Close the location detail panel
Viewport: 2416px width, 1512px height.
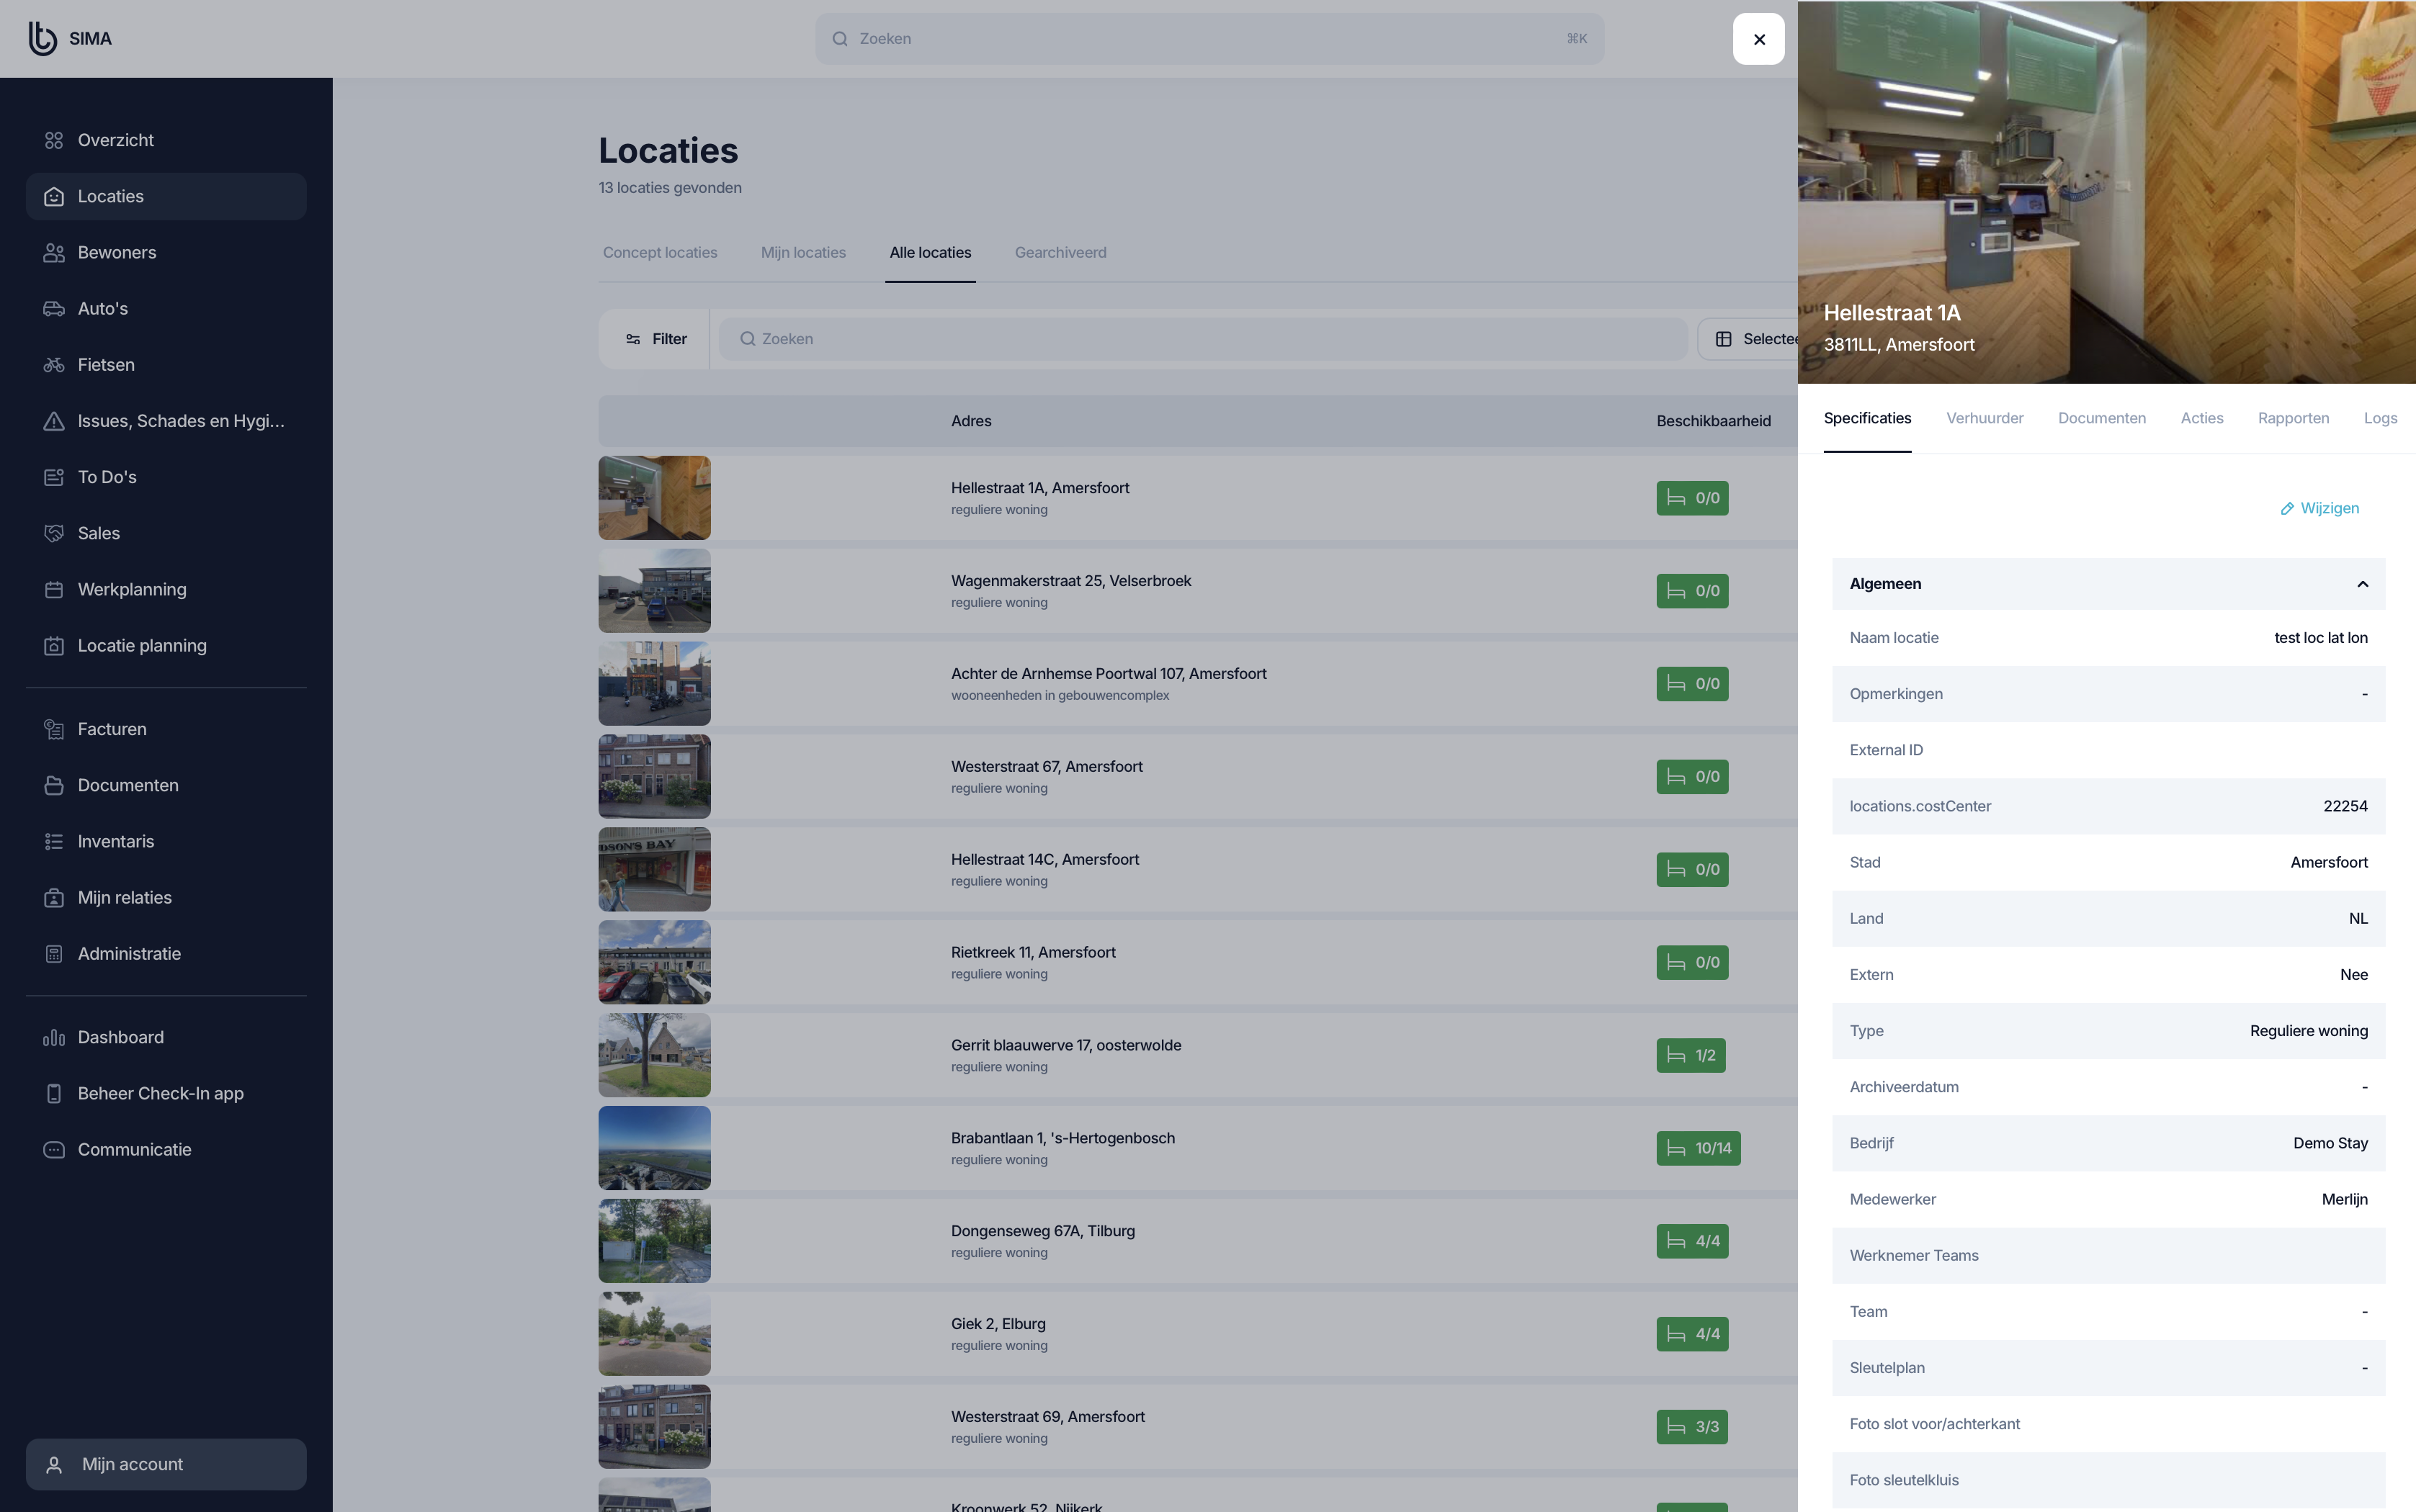1759,39
